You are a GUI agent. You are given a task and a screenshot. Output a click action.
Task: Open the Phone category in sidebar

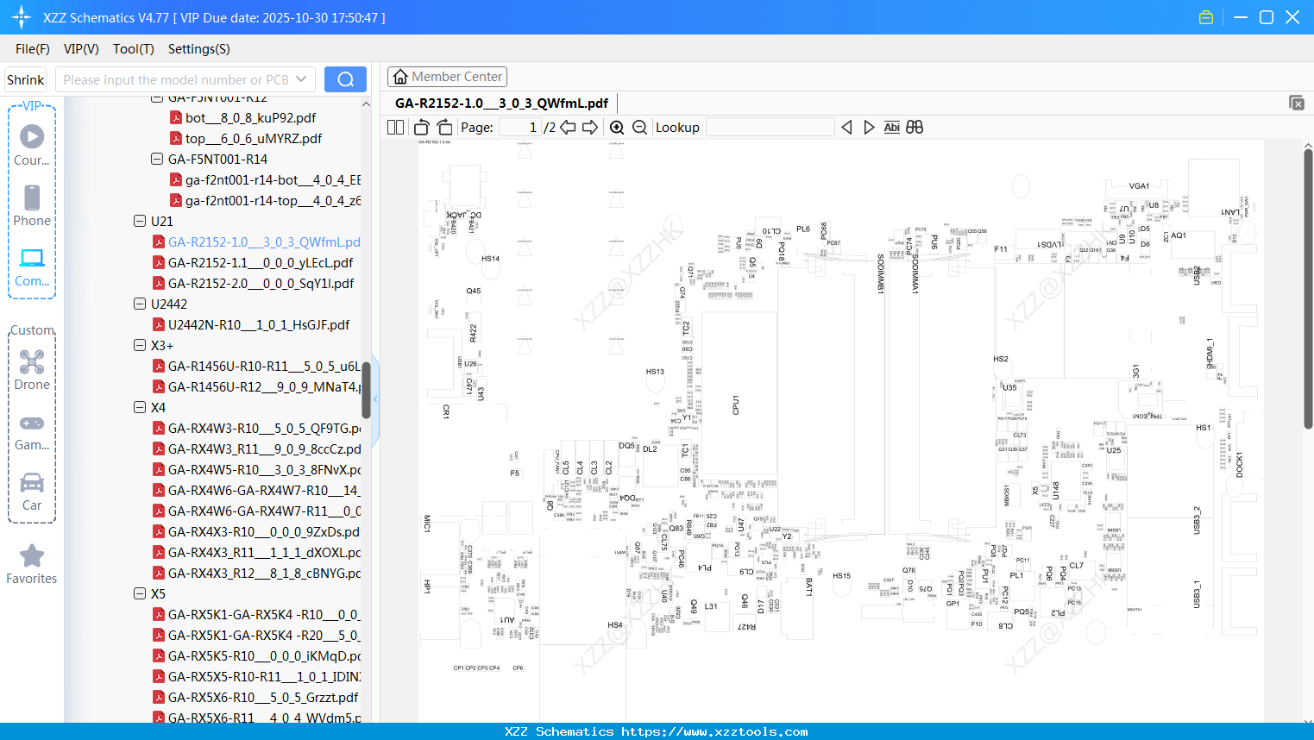coord(32,205)
